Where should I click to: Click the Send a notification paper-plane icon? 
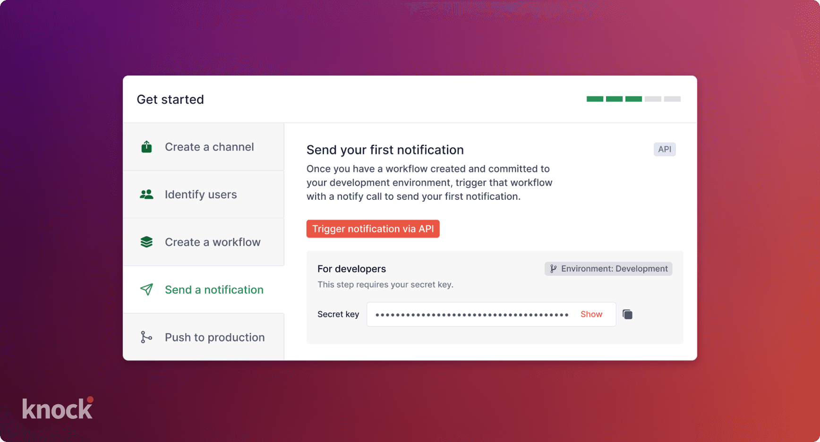(146, 289)
